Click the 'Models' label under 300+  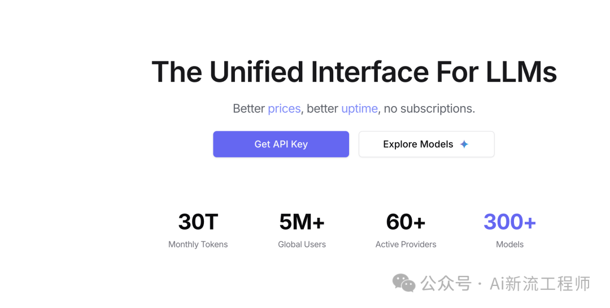(509, 244)
